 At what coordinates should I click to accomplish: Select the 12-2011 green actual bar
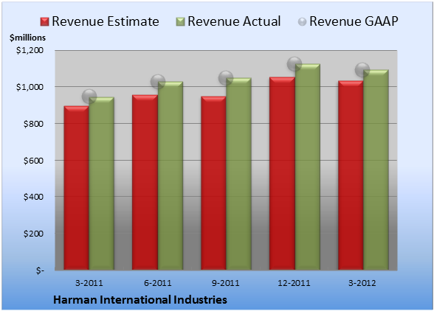[x=308, y=167]
